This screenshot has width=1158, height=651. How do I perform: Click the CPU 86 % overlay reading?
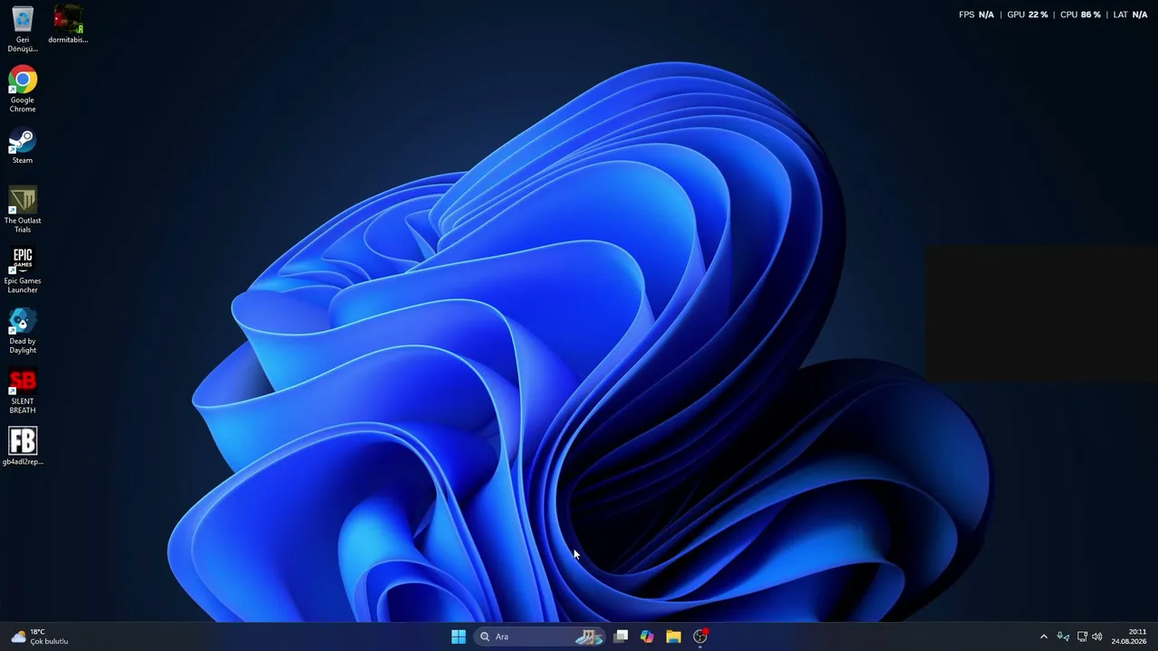point(1080,14)
